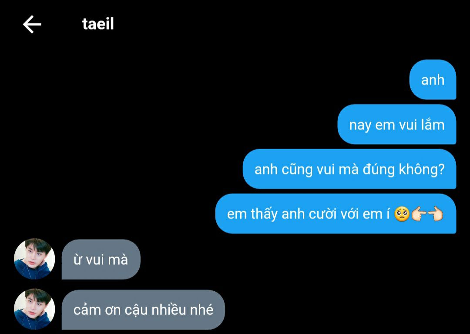This screenshot has height=334, width=470.
Task: Click the word "không?" in the question message
Action: (421, 170)
